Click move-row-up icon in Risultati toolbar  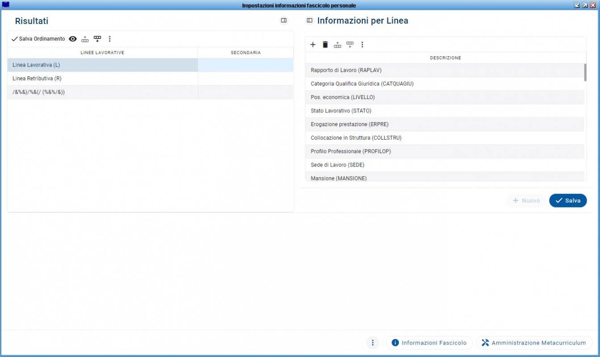click(85, 39)
